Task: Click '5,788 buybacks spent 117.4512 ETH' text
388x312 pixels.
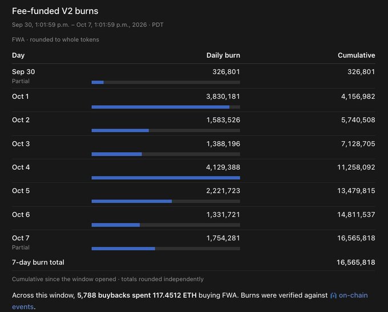Action: [137, 295]
